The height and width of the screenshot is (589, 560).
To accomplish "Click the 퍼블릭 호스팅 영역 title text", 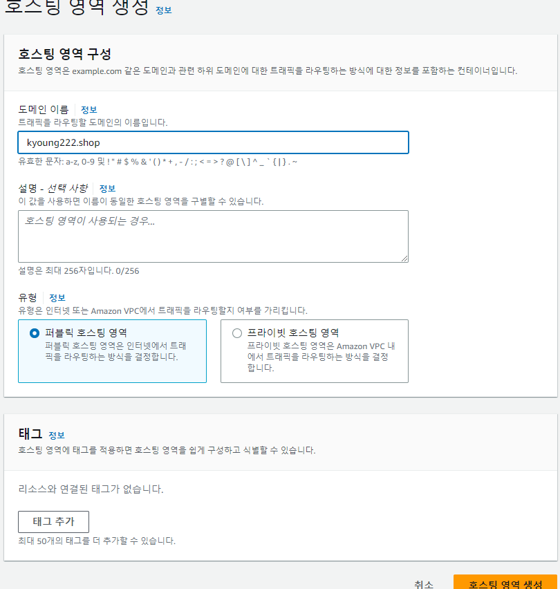I will click(x=86, y=333).
